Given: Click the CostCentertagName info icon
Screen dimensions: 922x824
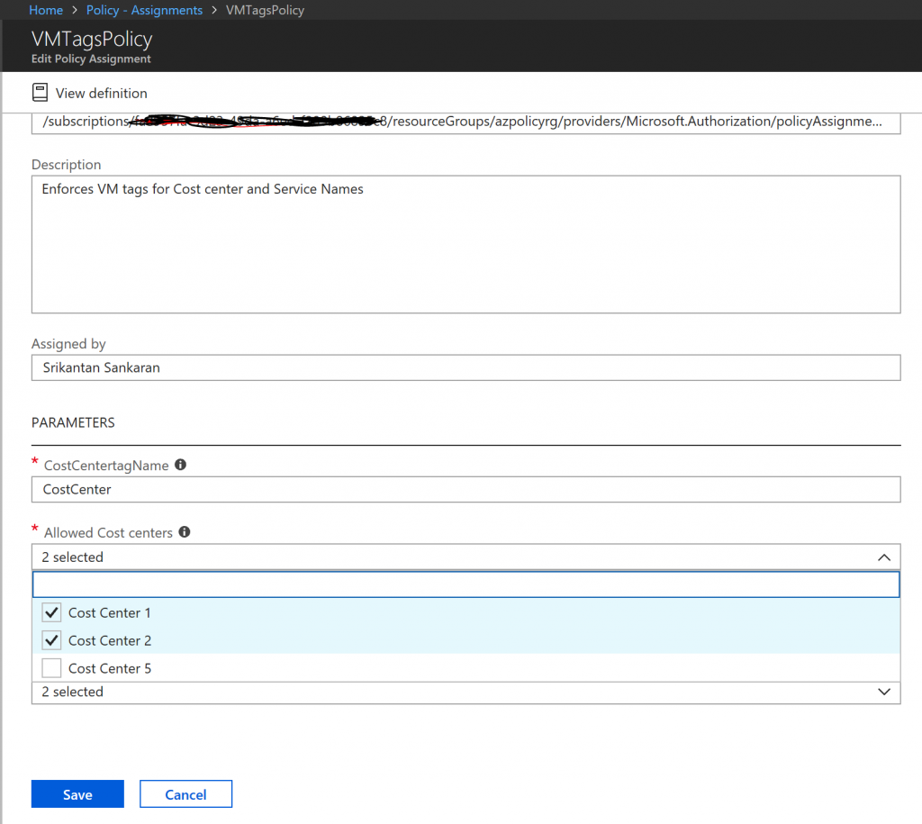Looking at the screenshot, I should pyautogui.click(x=180, y=465).
